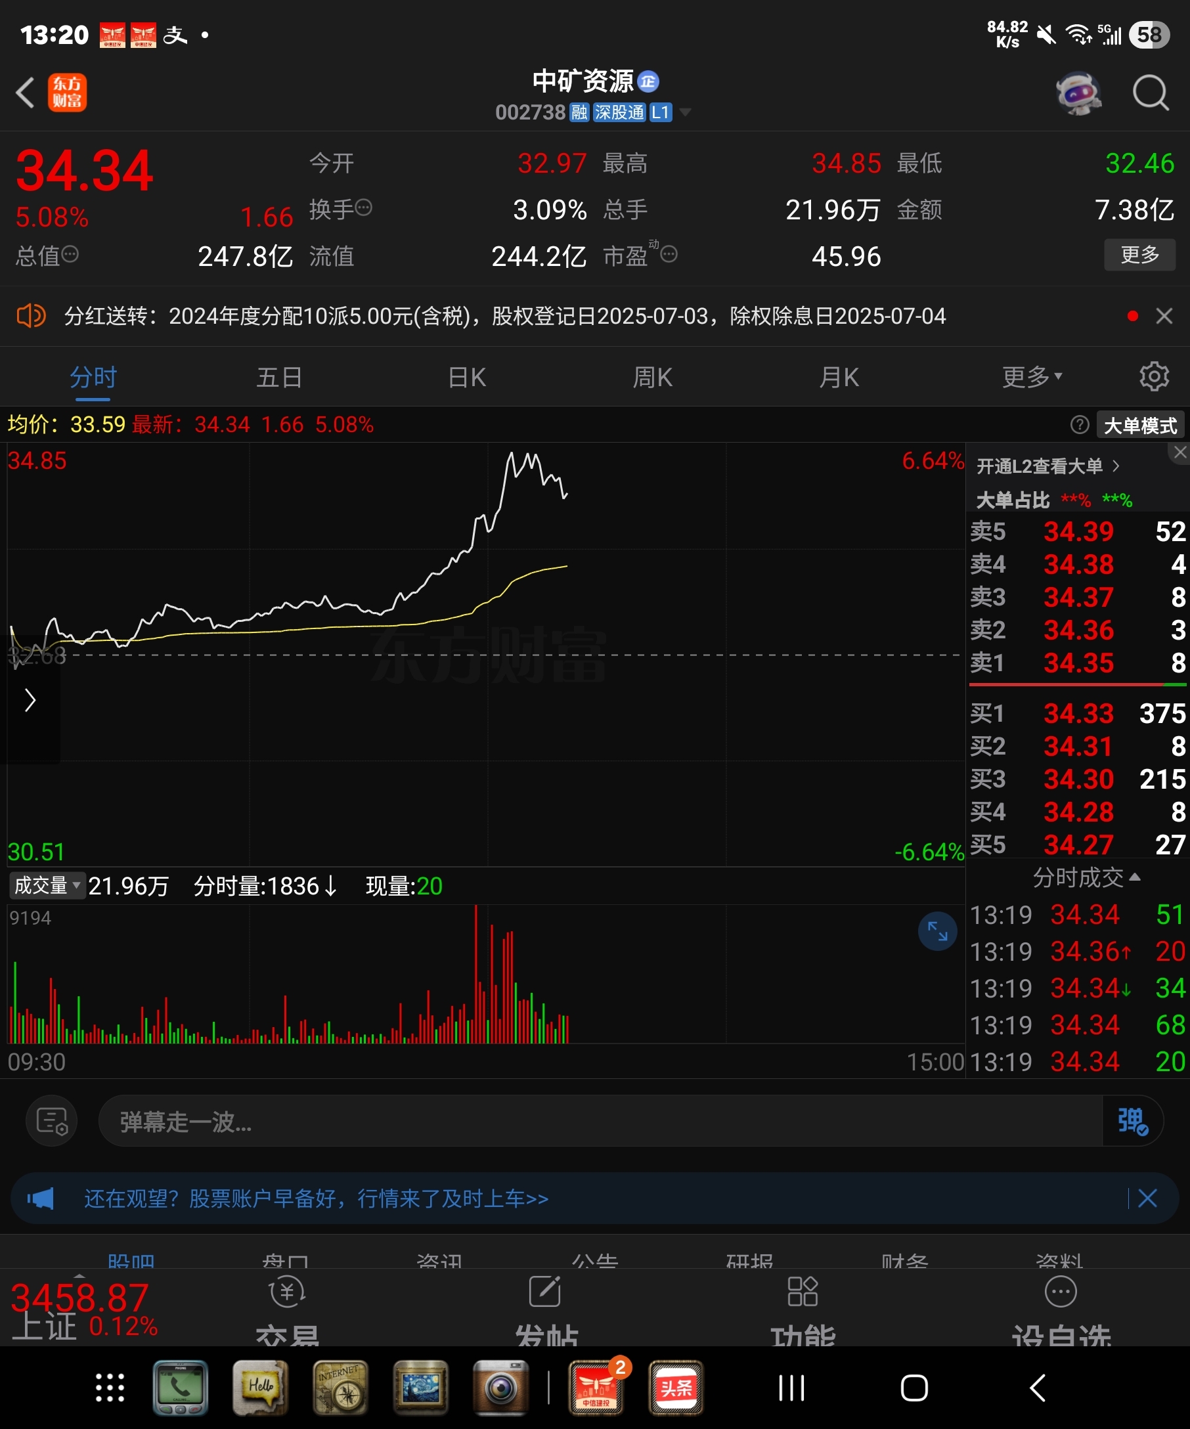Dismiss the dividend notice banner
The width and height of the screenshot is (1190, 1429).
tap(1164, 316)
